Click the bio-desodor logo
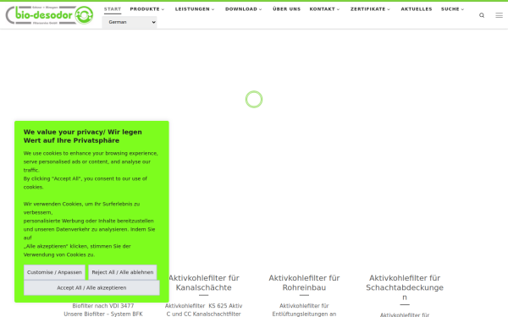This screenshot has width=508, height=317. [x=50, y=15]
